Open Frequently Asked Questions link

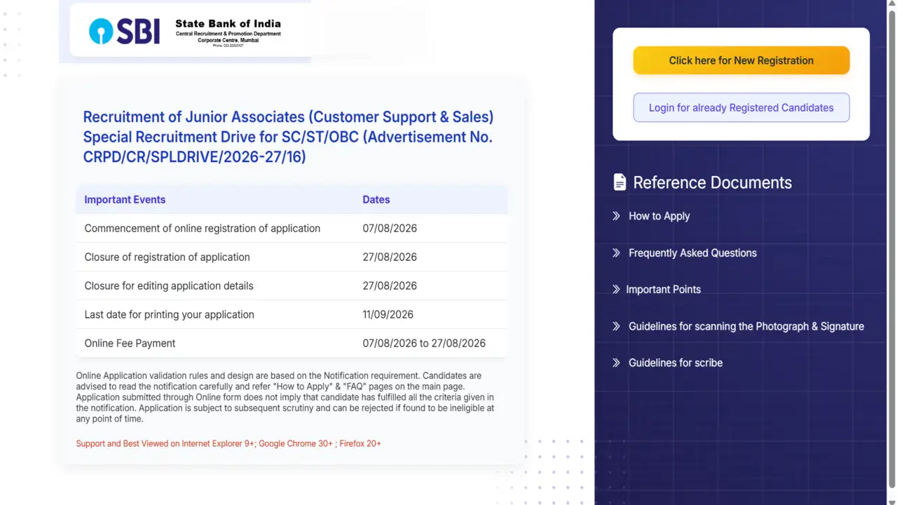(x=692, y=252)
